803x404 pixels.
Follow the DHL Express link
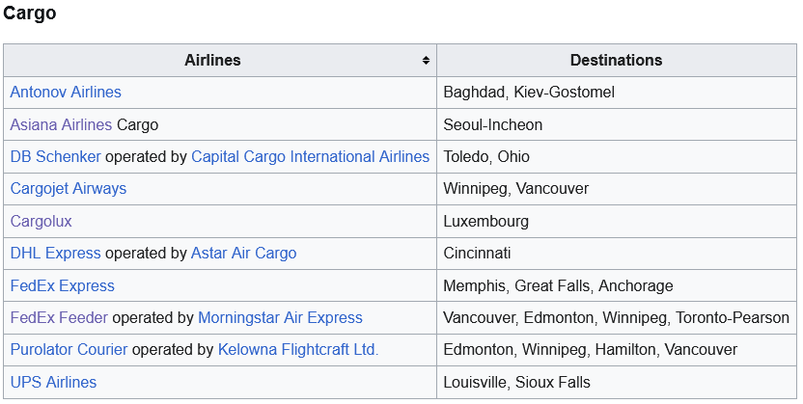pyautogui.click(x=55, y=253)
